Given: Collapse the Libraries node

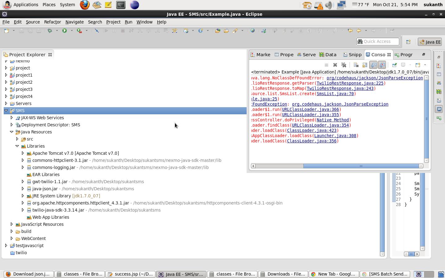Looking at the screenshot, I should coord(17,146).
